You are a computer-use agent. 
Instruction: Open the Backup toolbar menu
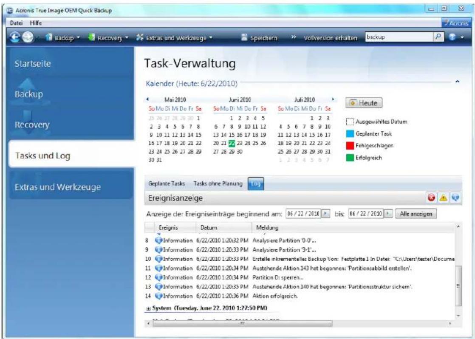tap(63, 38)
